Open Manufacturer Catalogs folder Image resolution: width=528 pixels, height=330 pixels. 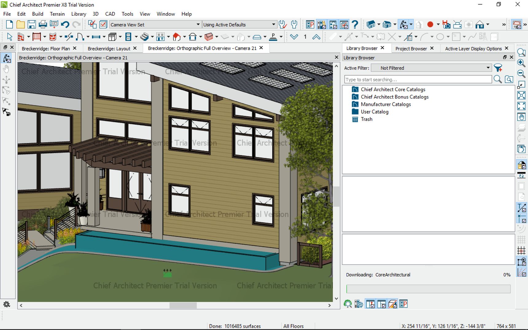pos(386,104)
